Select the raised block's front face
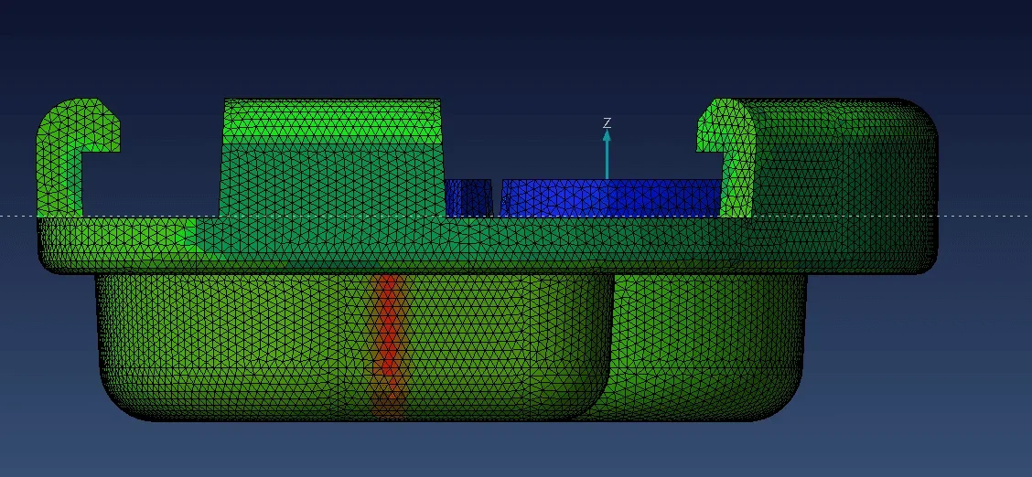Viewport: 1032px width, 477px height. (332, 178)
